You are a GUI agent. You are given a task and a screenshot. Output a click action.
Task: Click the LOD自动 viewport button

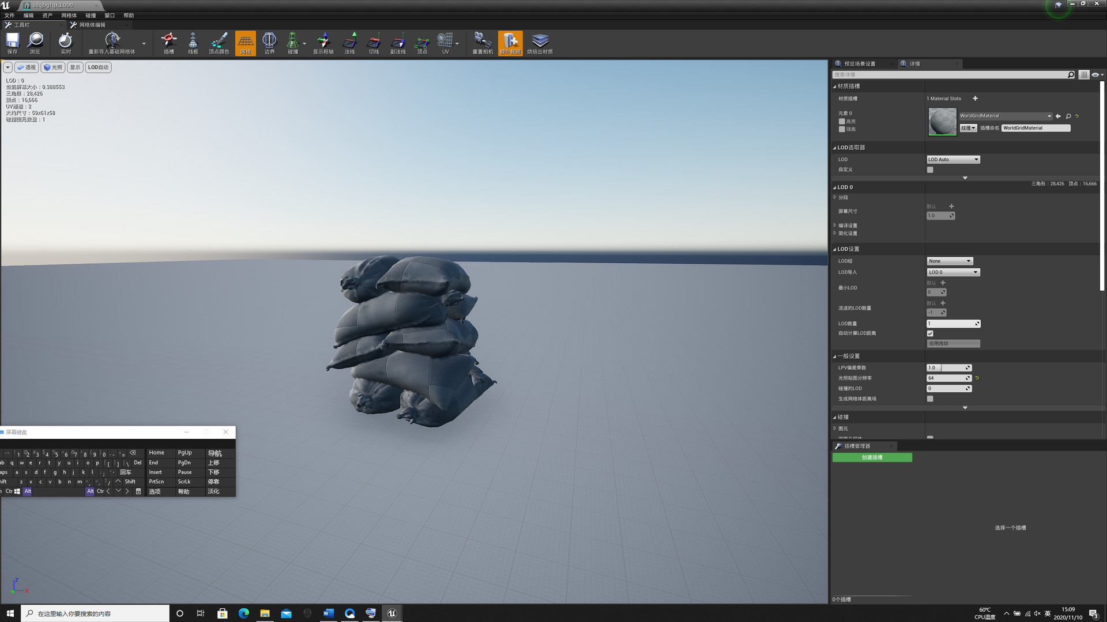click(x=98, y=67)
